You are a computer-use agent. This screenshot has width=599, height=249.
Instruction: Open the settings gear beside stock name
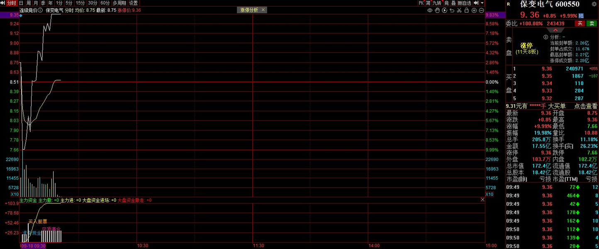(x=594, y=4)
